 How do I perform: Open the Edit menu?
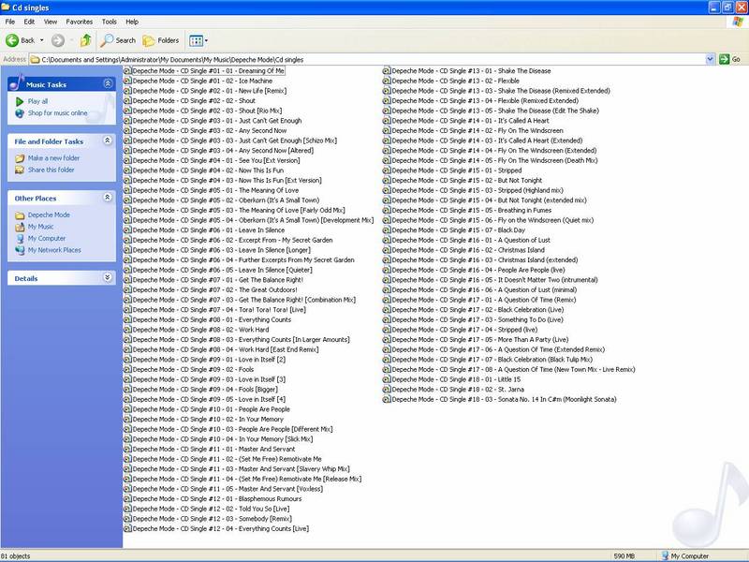[x=29, y=22]
